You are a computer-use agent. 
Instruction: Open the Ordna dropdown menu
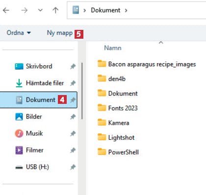point(19,33)
